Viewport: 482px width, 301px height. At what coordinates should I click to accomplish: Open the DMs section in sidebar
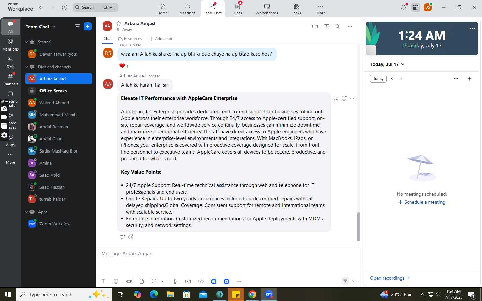click(x=10, y=62)
